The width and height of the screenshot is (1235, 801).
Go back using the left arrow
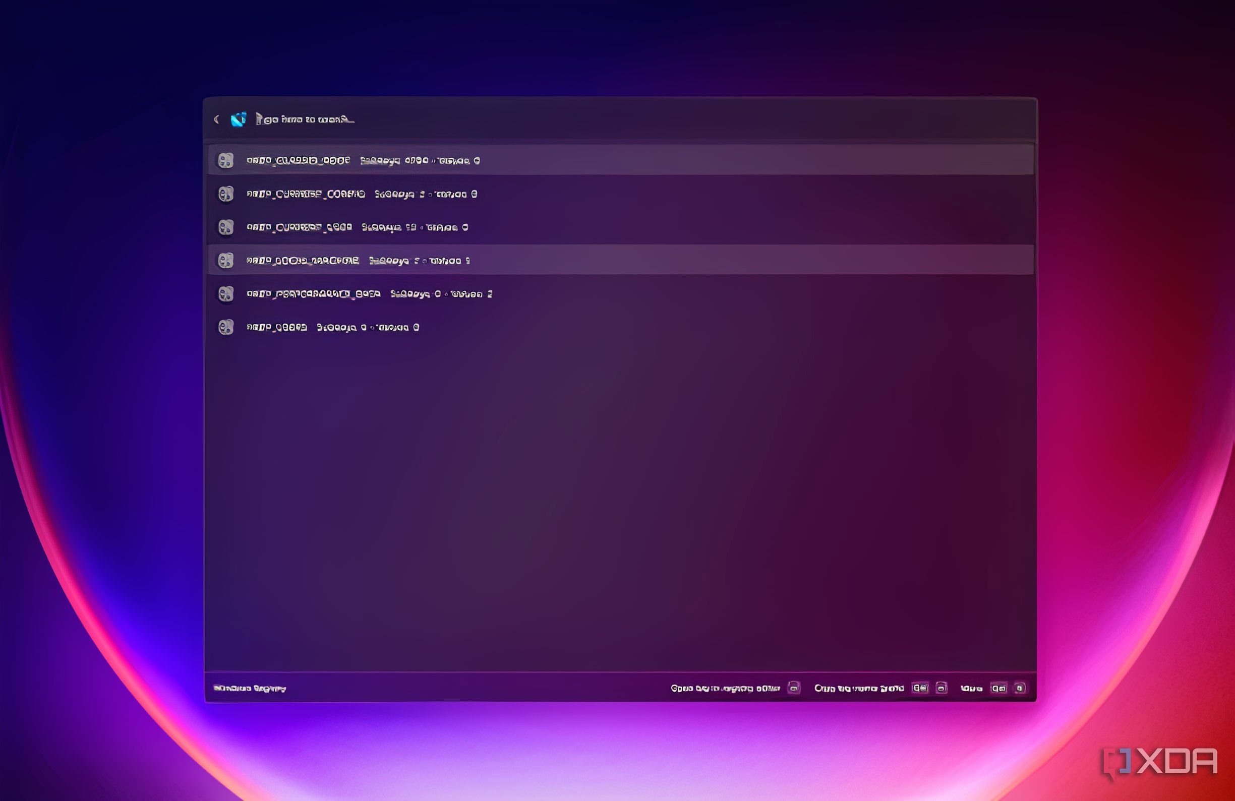pos(216,120)
